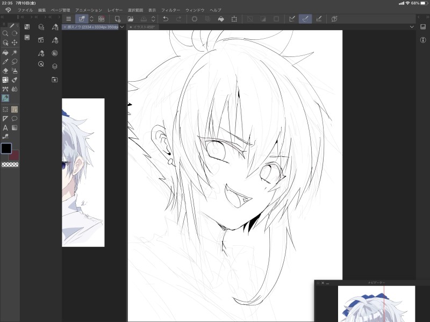Close the Navigator floating panel

tap(323, 283)
